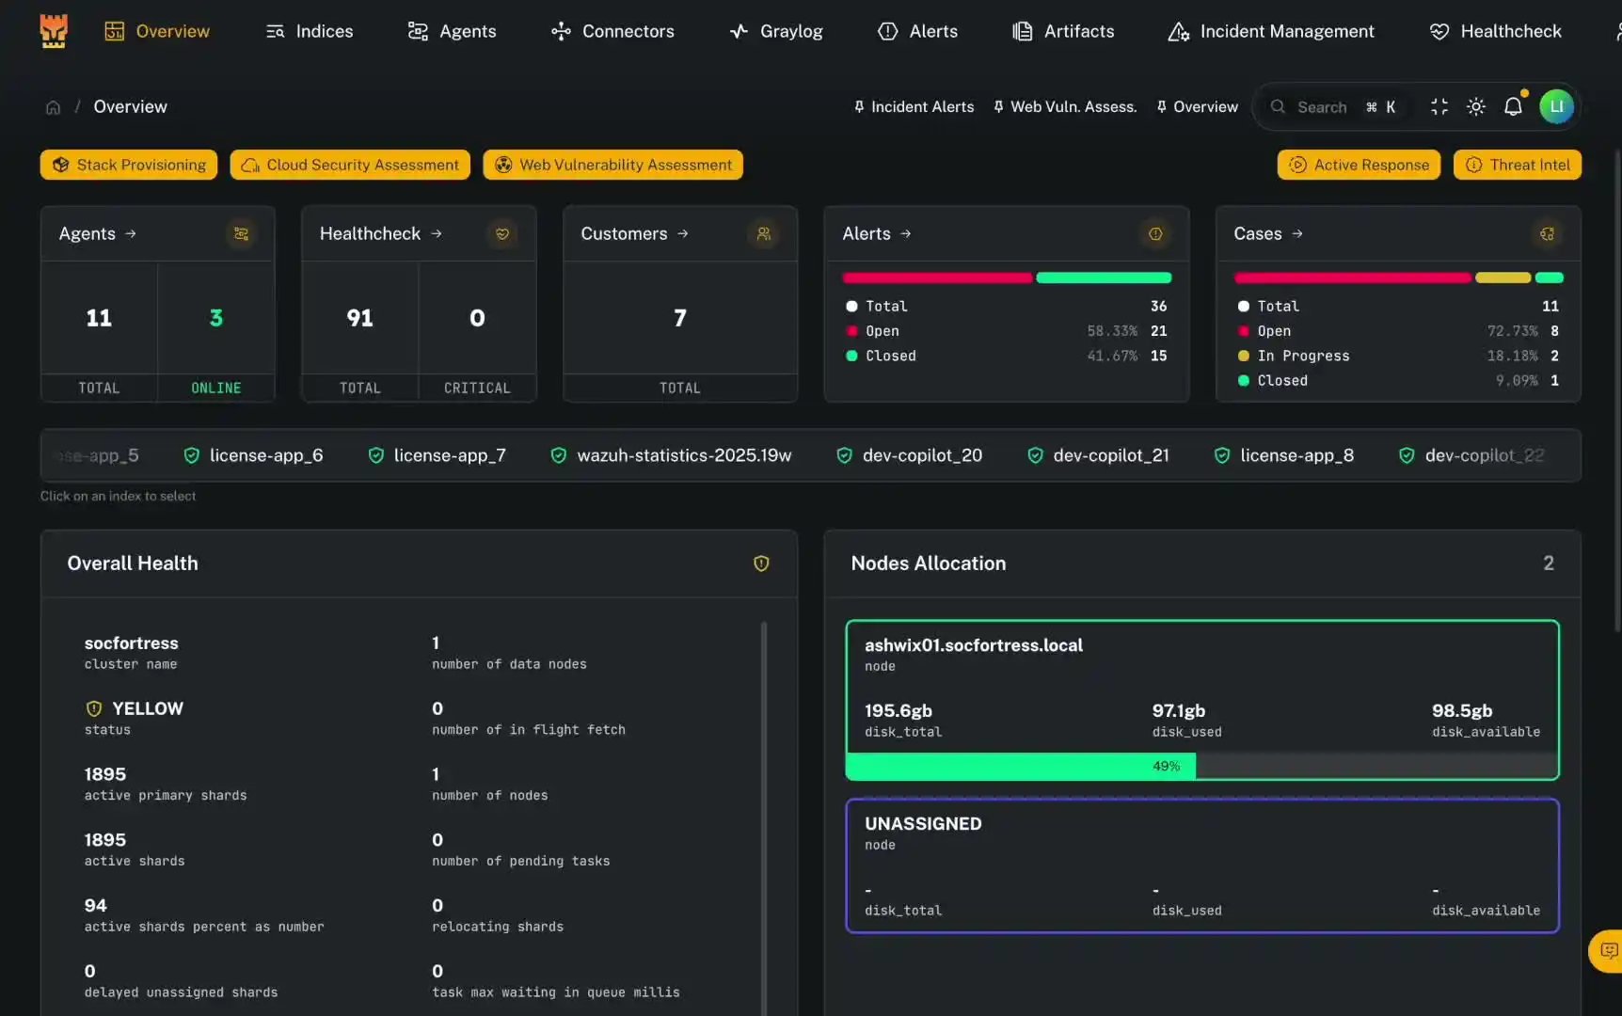The height and width of the screenshot is (1016, 1622).
Task: Open the notifications bell icon
Action: 1513,107
